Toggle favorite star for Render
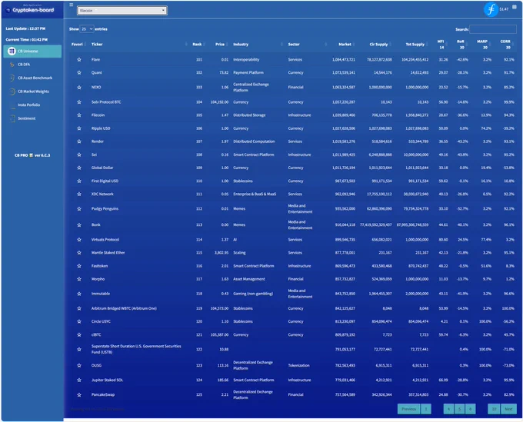Viewport: 523px width, 422px height. pyautogui.click(x=79, y=141)
